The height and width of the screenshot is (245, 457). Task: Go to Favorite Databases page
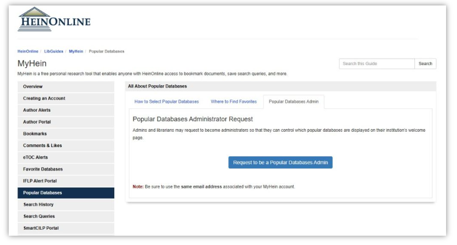coord(43,169)
